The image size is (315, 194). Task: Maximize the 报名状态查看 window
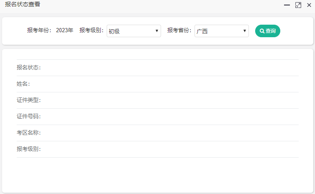point(298,5)
